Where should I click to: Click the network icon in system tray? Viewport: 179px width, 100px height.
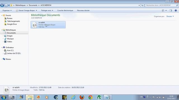coord(157,97)
